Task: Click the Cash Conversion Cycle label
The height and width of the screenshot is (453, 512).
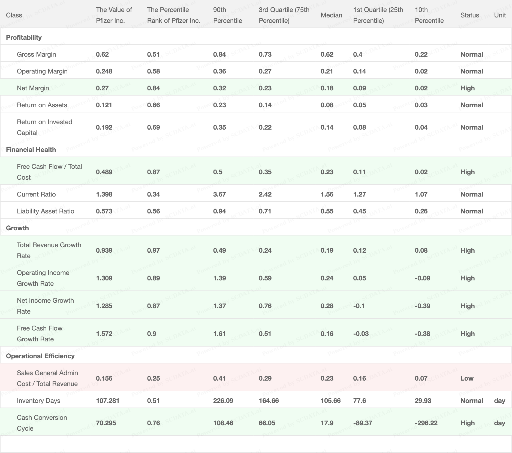Action: (42, 423)
